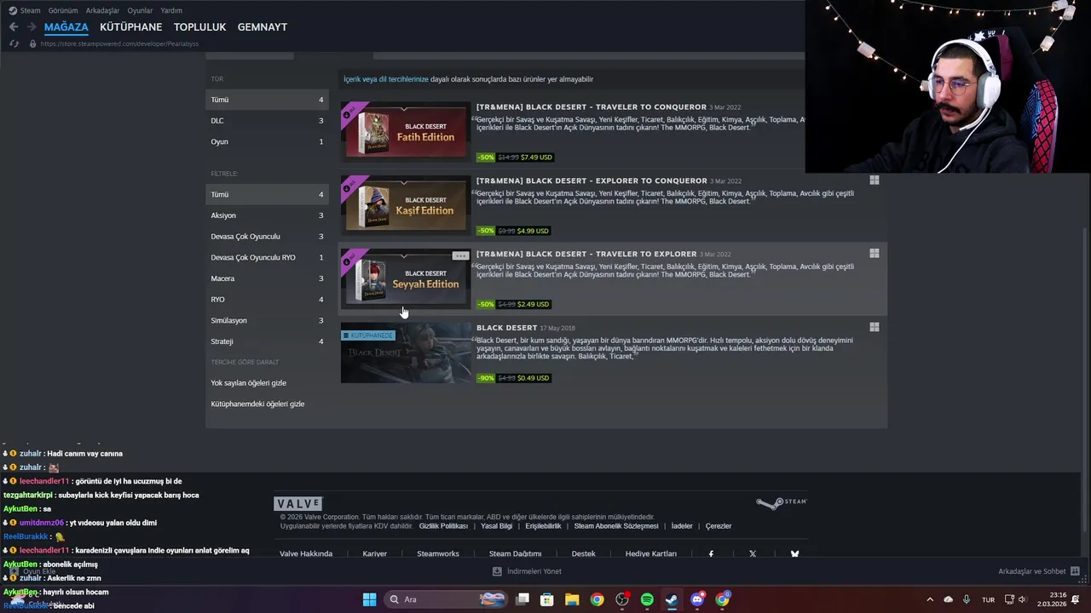Open the Yardım menu
This screenshot has width=1091, height=613.
tap(171, 10)
